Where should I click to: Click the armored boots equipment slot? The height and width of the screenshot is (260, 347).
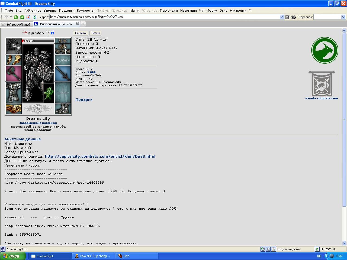[x=63, y=109]
